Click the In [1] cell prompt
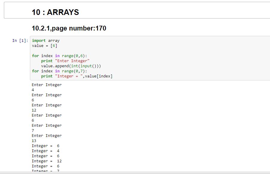Image resolution: width=270 pixels, height=174 pixels. click(x=20, y=41)
